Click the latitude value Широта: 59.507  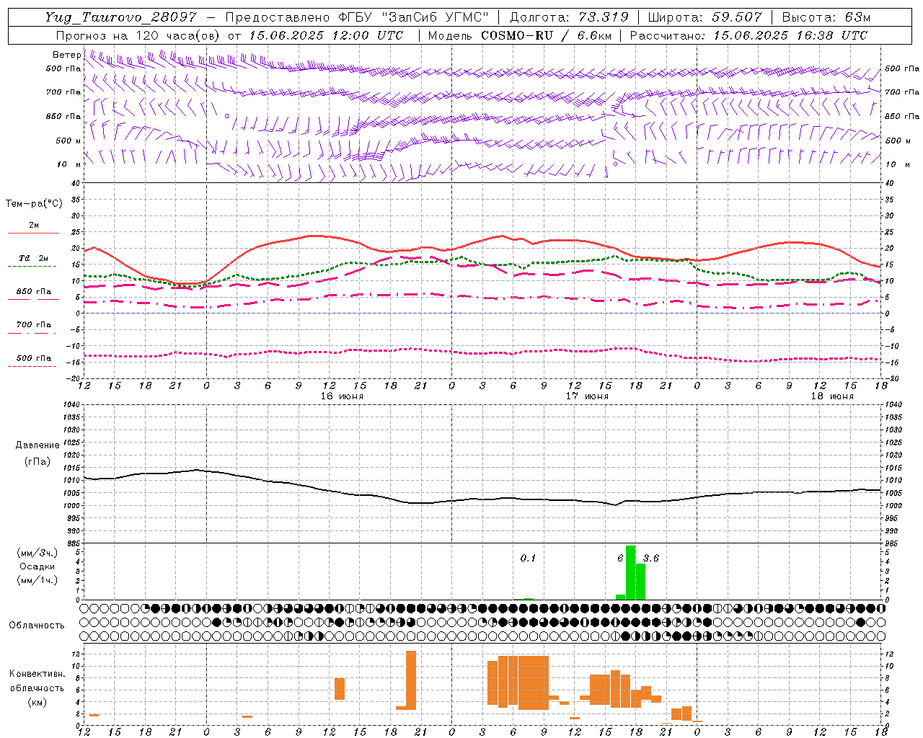coord(705,17)
